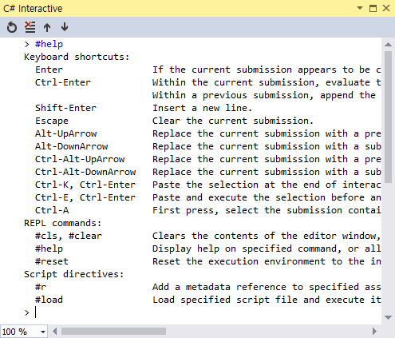Click the blue #help command text

tap(49, 44)
